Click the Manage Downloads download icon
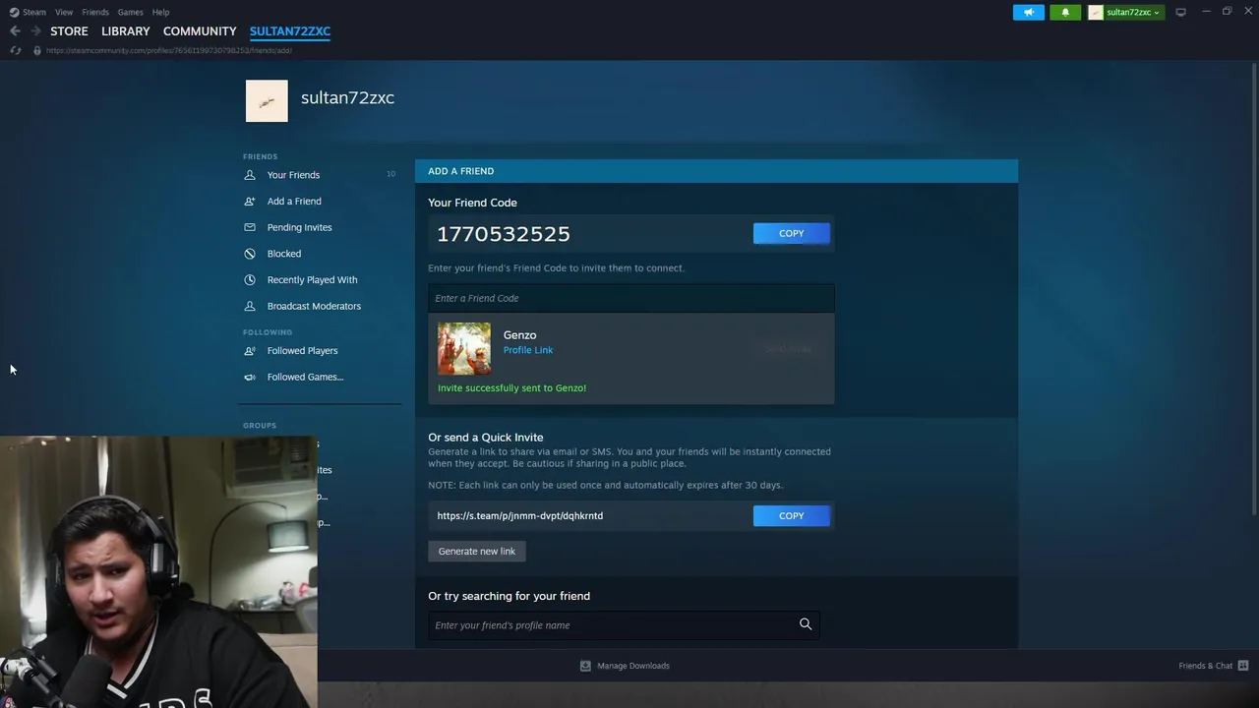 pyautogui.click(x=585, y=666)
